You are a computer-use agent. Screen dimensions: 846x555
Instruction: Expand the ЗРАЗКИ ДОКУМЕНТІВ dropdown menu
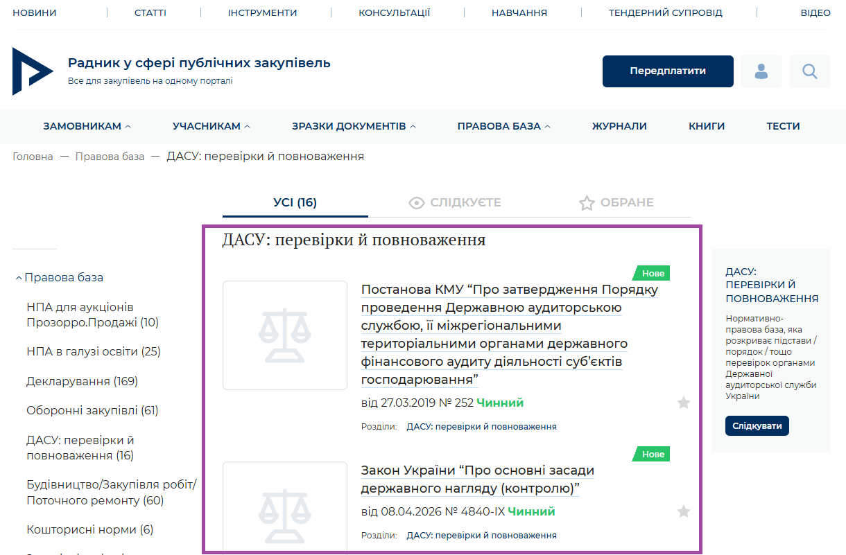point(354,126)
